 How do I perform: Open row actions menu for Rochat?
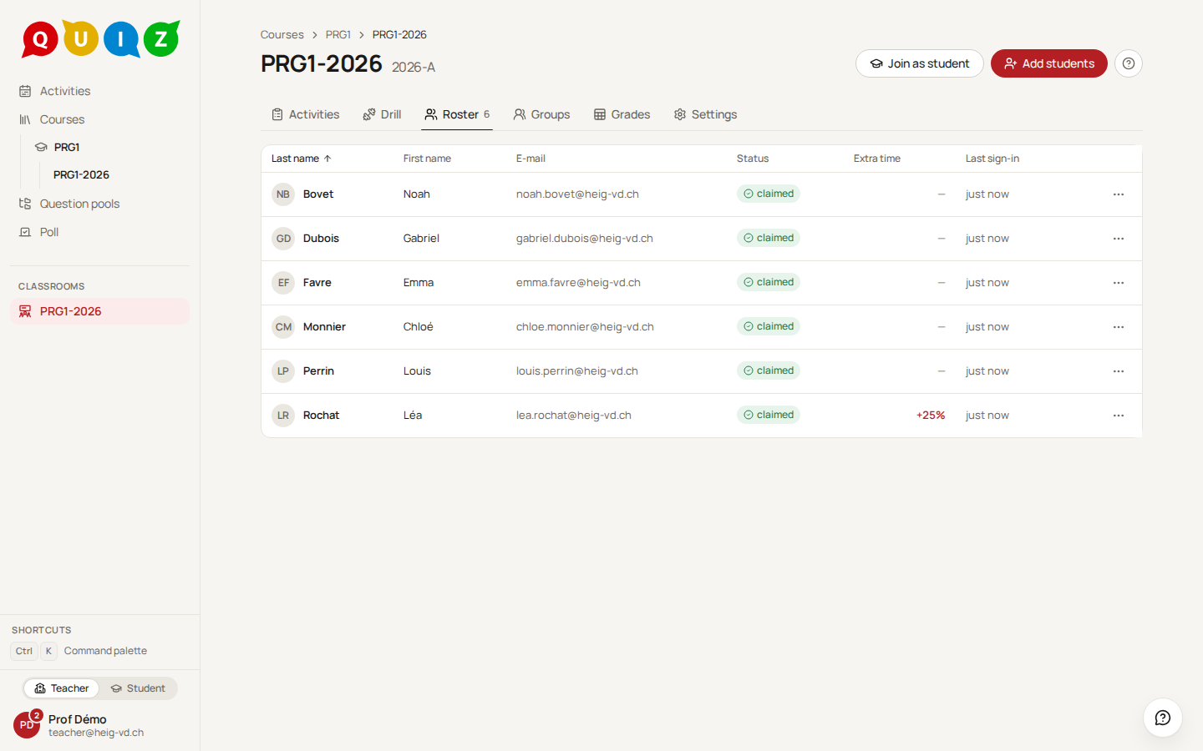(1119, 416)
